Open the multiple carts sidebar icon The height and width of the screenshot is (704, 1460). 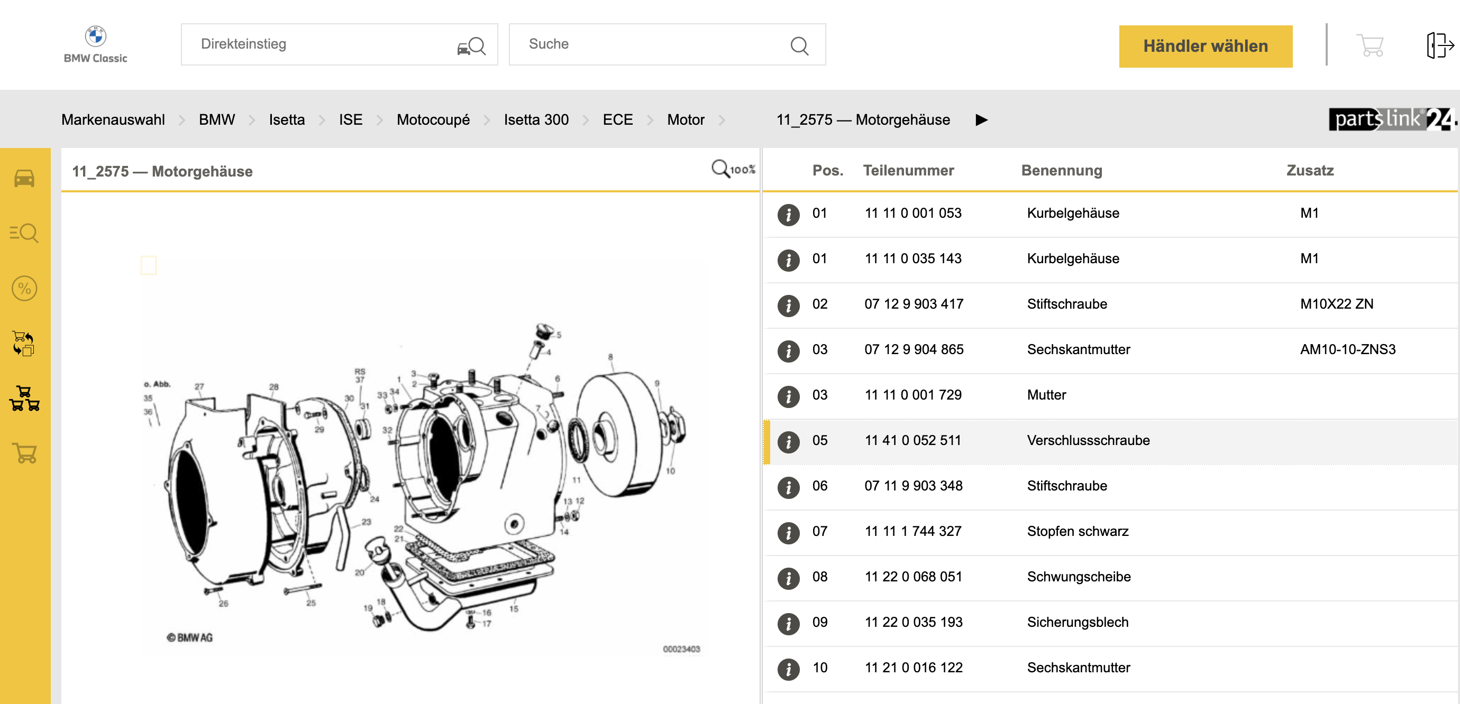(x=24, y=399)
